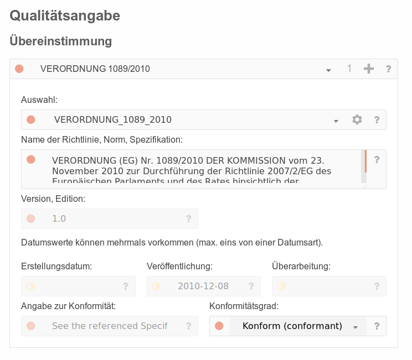Click the Veröffentlichung date 2010-12-08
The height and width of the screenshot is (360, 412).
(x=203, y=286)
